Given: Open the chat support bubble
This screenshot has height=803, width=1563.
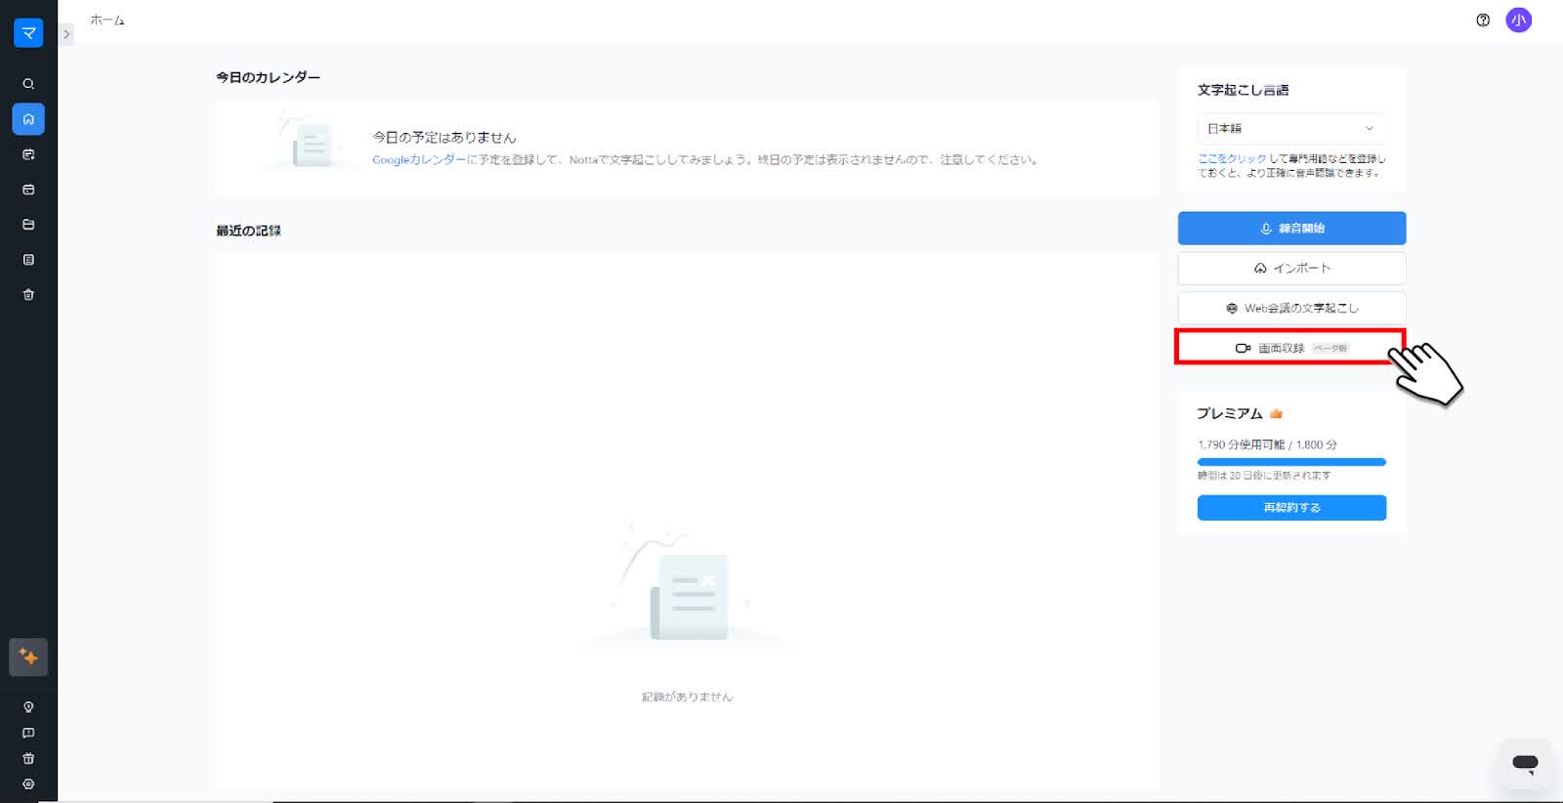Looking at the screenshot, I should pos(1525,764).
